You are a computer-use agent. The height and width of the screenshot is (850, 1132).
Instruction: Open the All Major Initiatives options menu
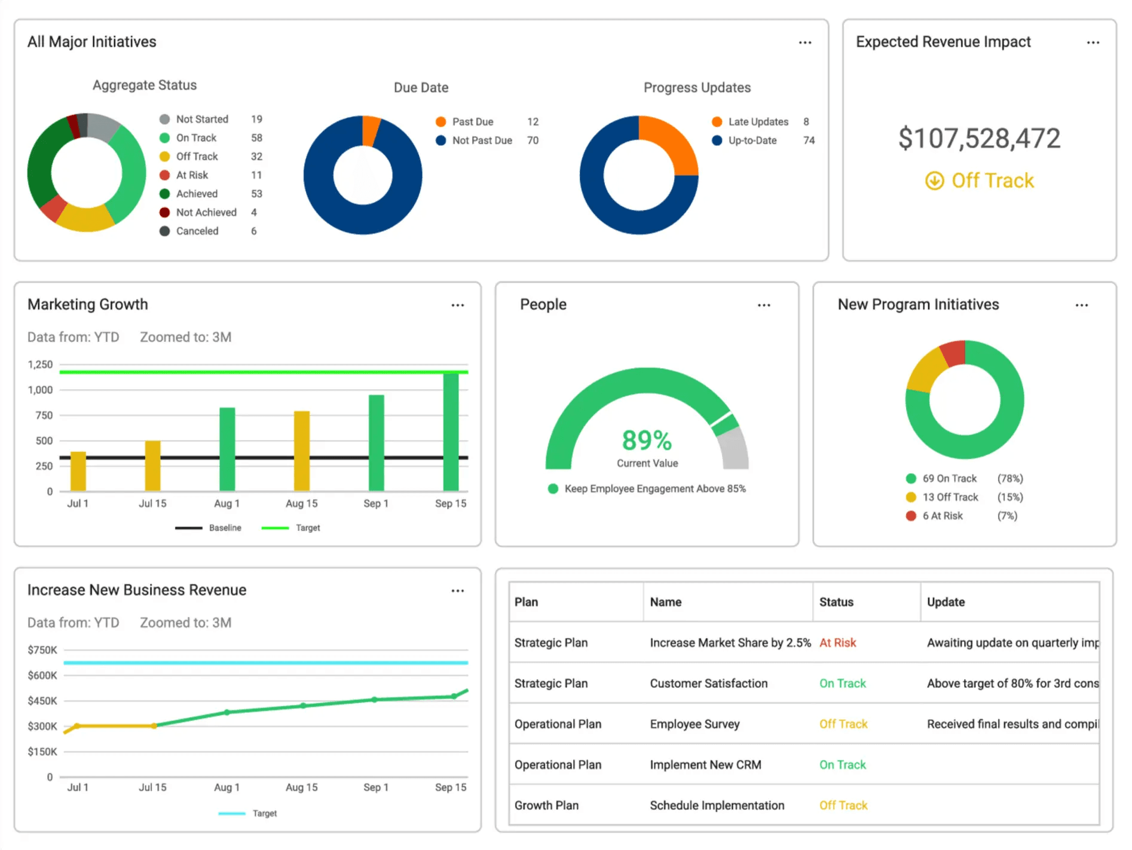[x=804, y=42]
